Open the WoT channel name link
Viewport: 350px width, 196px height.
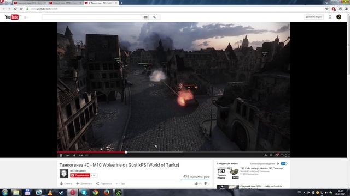[78, 170]
